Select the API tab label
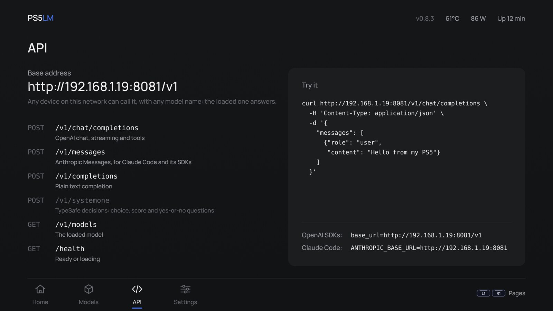 point(137,302)
